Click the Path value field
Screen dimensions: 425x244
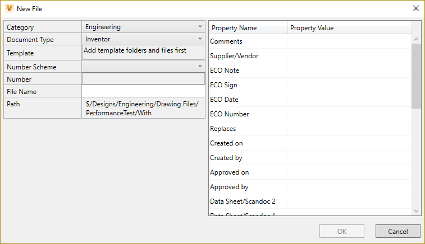point(143,109)
